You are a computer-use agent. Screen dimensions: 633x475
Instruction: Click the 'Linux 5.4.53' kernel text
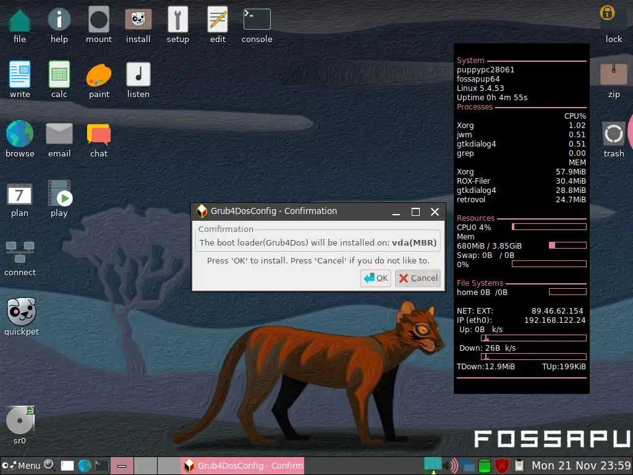[480, 88]
